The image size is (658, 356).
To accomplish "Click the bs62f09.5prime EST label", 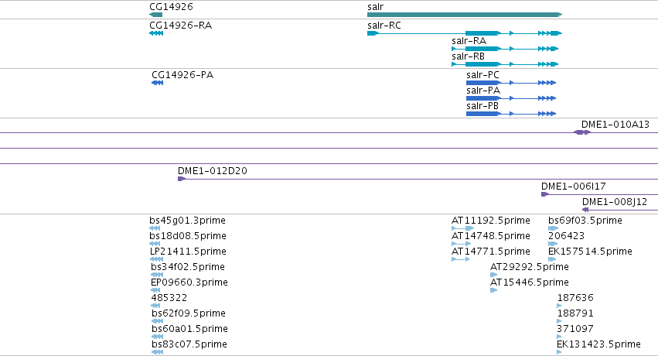I will click(x=189, y=313).
